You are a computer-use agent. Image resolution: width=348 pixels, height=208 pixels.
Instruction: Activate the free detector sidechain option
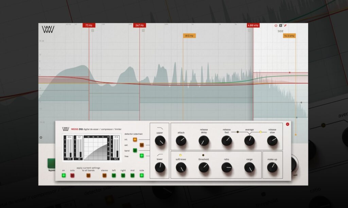pos(142,156)
